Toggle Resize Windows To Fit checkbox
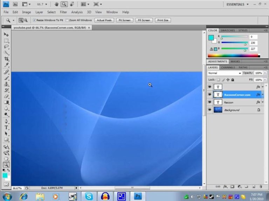The image size is (269, 201). tap(34, 20)
